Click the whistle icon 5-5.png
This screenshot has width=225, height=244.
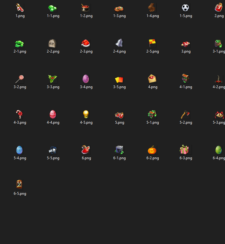[x=53, y=150]
